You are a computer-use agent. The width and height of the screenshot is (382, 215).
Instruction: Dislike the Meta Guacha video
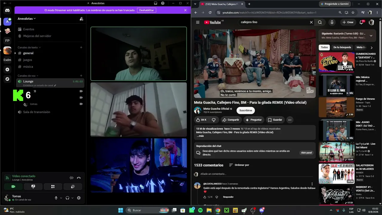214,120
